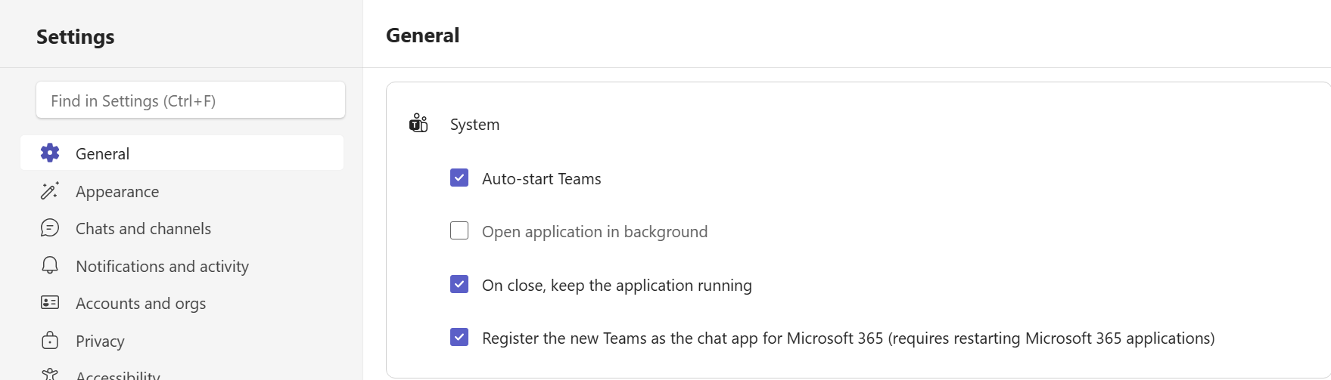Select Accounts and orgs settings

pyautogui.click(x=182, y=303)
